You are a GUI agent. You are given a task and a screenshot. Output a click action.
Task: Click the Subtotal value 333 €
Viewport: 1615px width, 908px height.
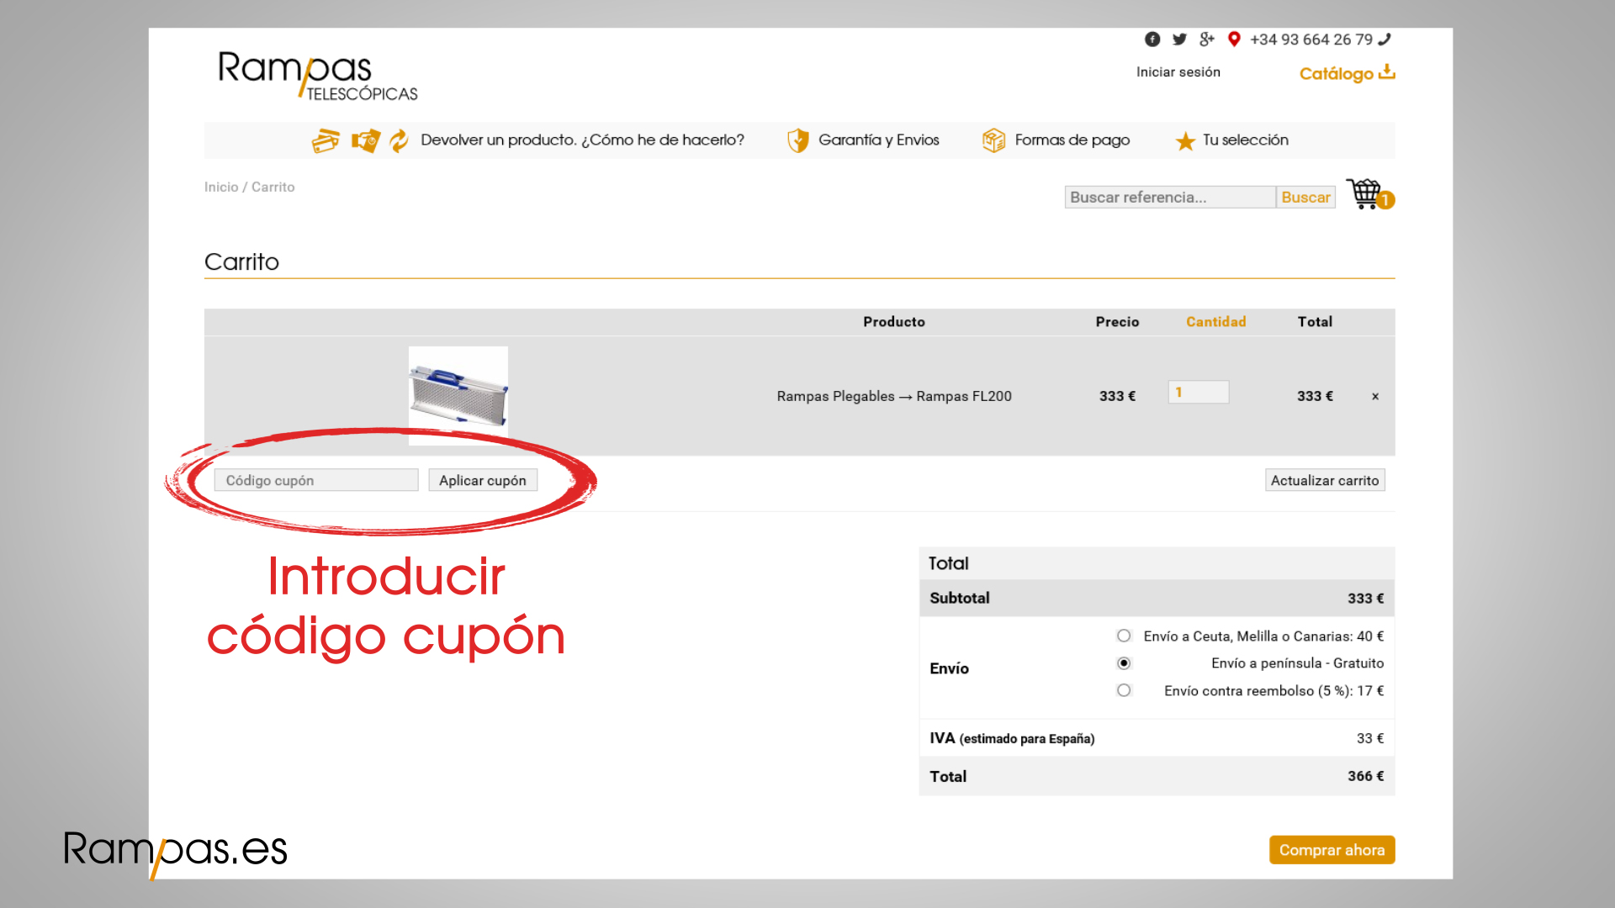[x=1365, y=599]
